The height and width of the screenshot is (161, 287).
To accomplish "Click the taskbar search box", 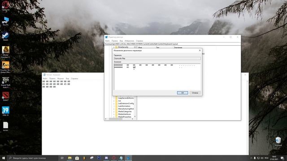I will click(x=33, y=158).
